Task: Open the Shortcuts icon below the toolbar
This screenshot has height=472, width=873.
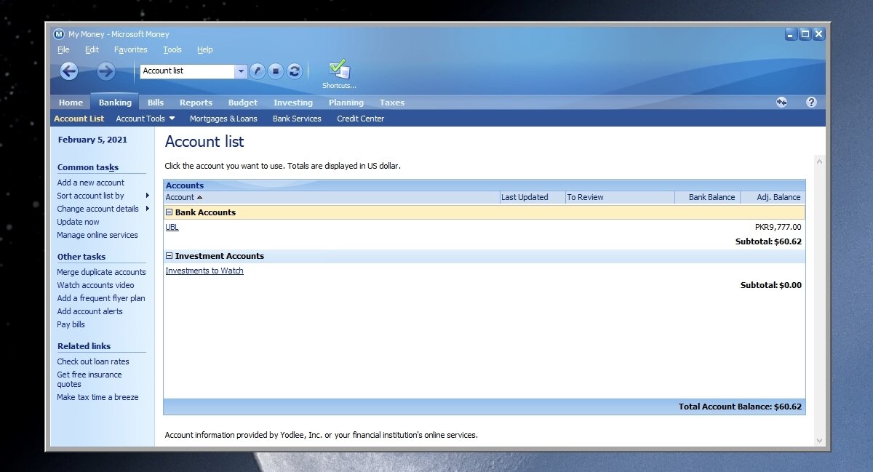Action: pyautogui.click(x=339, y=69)
